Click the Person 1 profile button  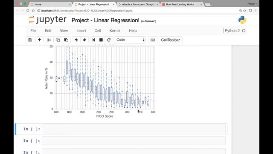pos(252,4)
